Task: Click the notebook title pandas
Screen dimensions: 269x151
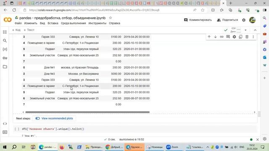Action: [x=63, y=18]
